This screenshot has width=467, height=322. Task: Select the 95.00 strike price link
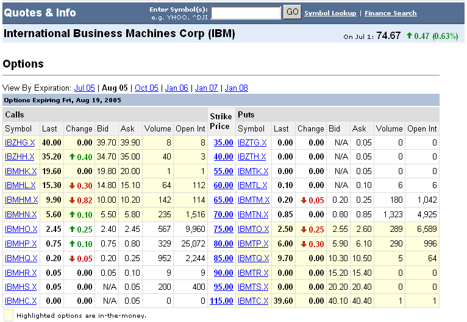(x=223, y=287)
